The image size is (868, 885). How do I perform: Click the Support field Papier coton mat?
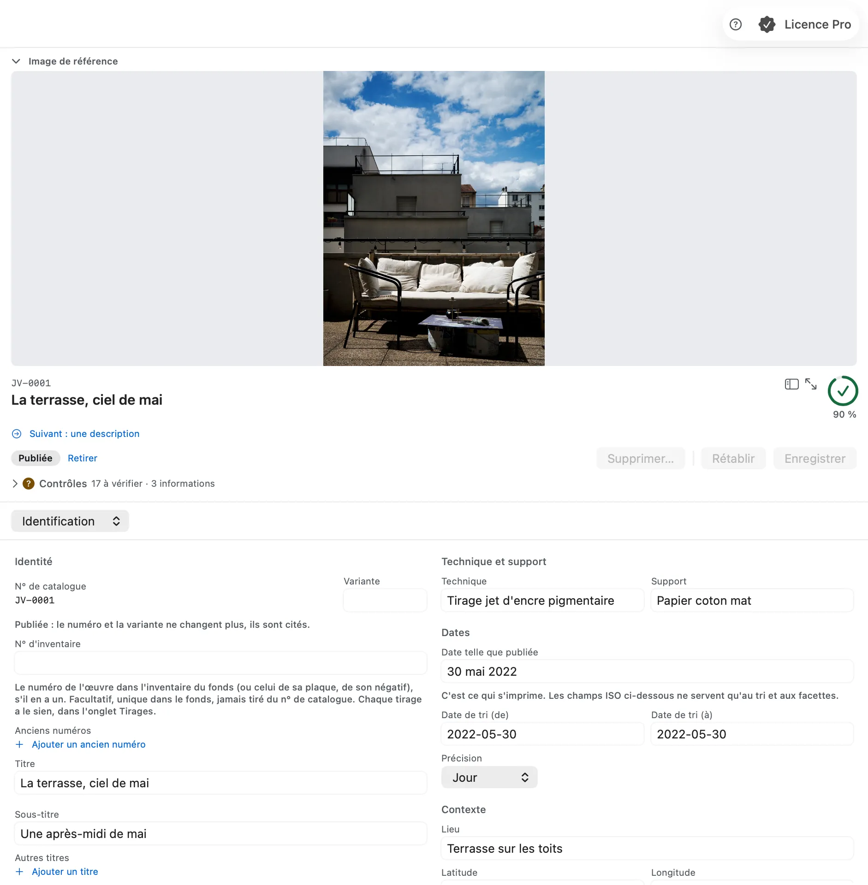[752, 600]
